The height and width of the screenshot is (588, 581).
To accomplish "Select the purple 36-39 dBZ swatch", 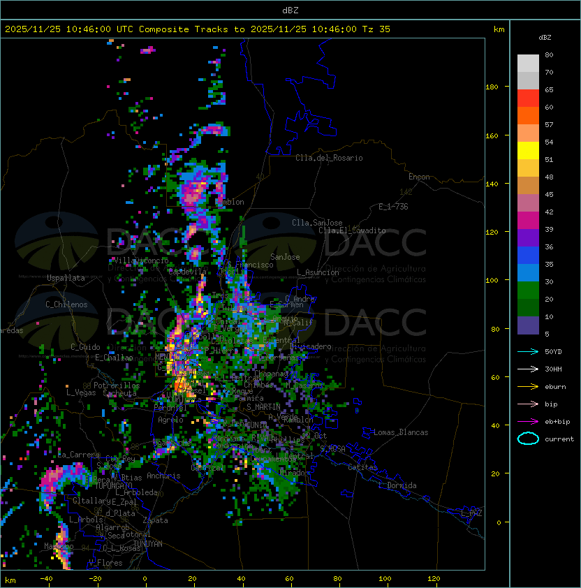I will [528, 237].
